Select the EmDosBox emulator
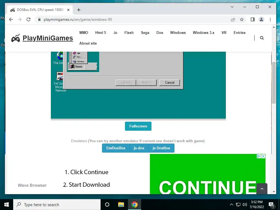 pos(116,148)
